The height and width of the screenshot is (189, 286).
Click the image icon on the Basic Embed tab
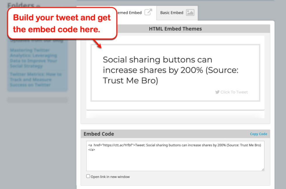[x=191, y=13]
